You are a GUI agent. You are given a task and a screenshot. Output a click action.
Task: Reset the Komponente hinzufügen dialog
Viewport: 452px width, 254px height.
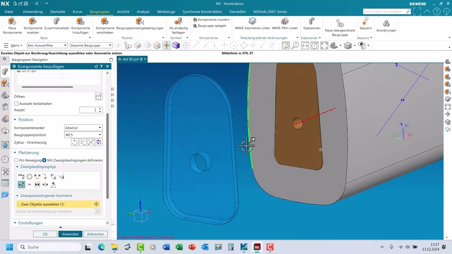(x=96, y=66)
